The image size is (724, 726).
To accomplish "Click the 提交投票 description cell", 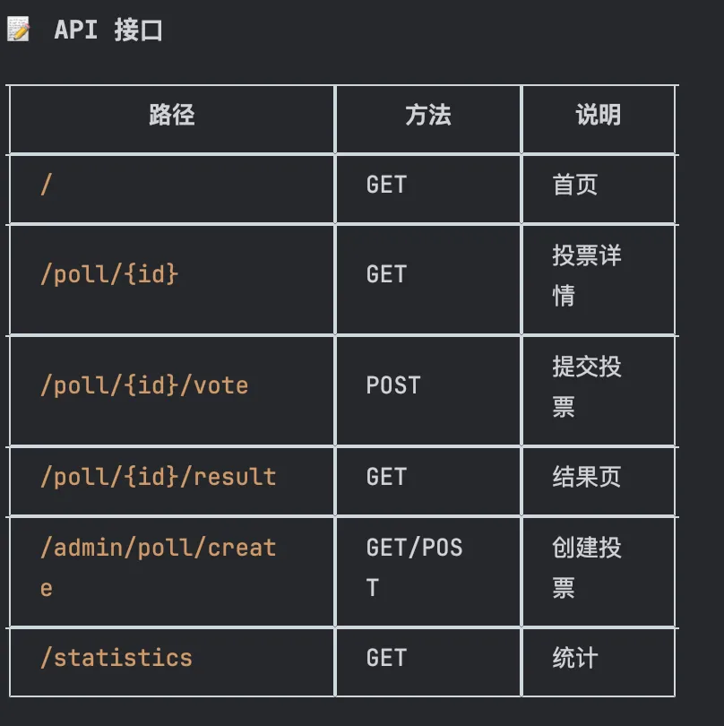I will 586,367.
